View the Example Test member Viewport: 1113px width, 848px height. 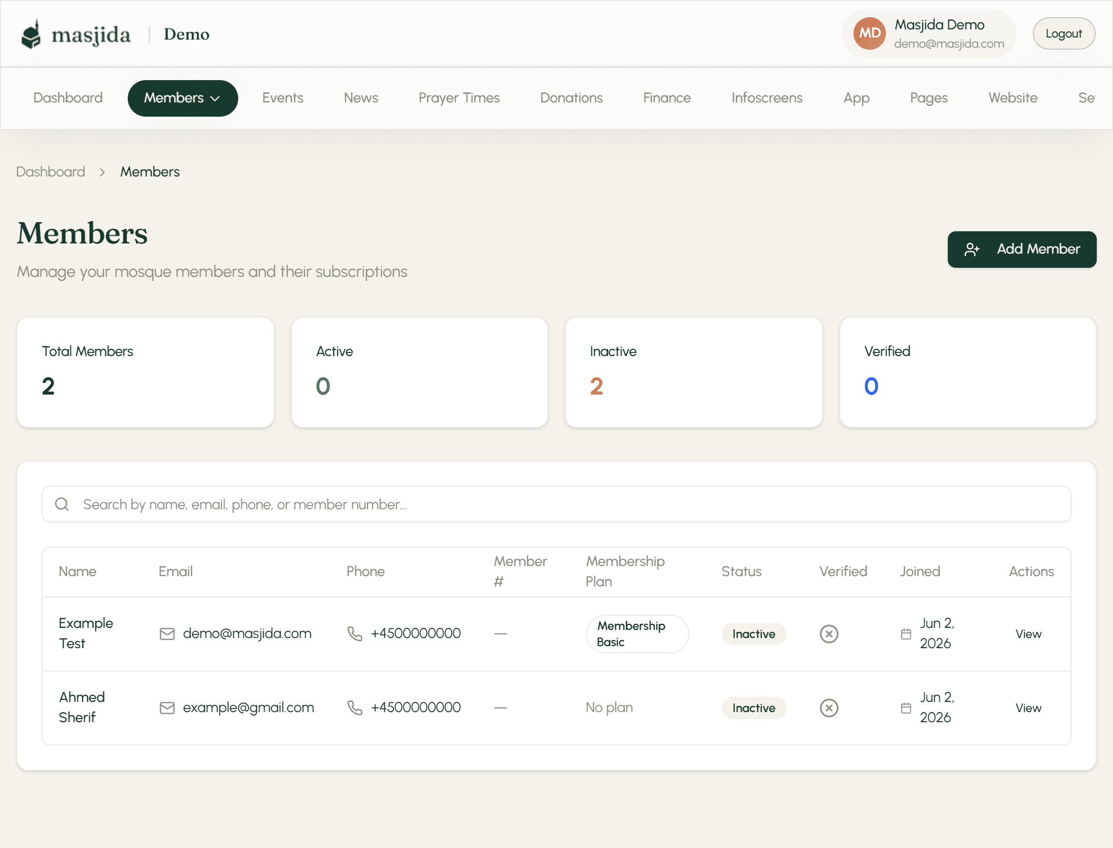point(1028,634)
